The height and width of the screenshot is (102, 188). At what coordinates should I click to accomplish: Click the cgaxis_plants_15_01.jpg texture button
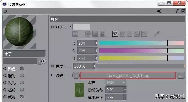128,76
